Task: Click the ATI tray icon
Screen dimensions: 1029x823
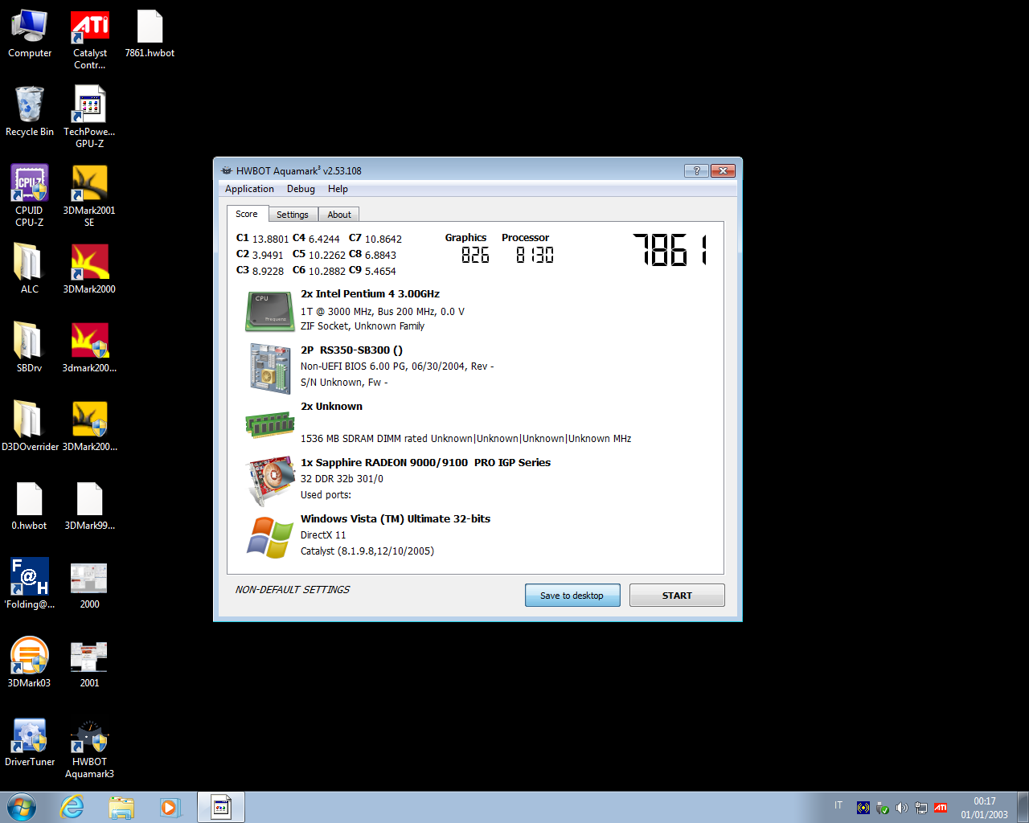Action: (x=941, y=808)
